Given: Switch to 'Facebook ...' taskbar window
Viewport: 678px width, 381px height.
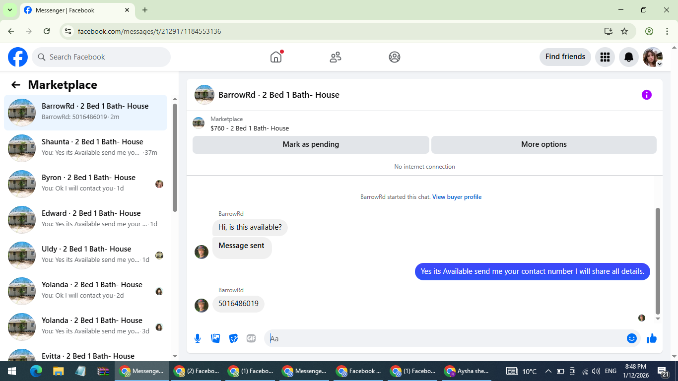Looking at the screenshot, I should point(358,371).
